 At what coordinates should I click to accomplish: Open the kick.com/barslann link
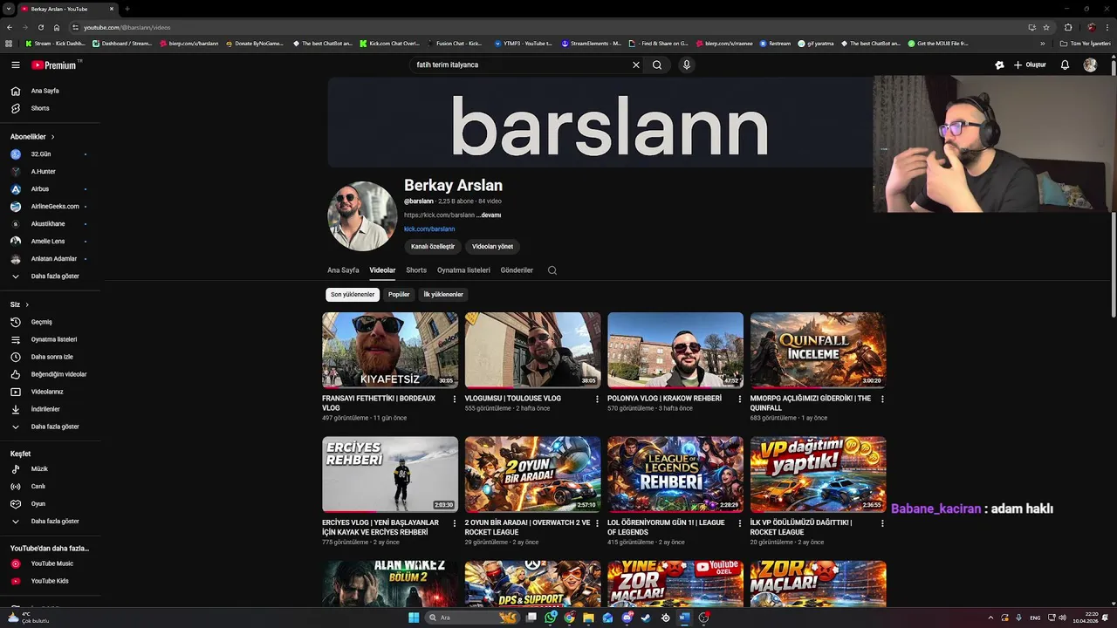[429, 229]
